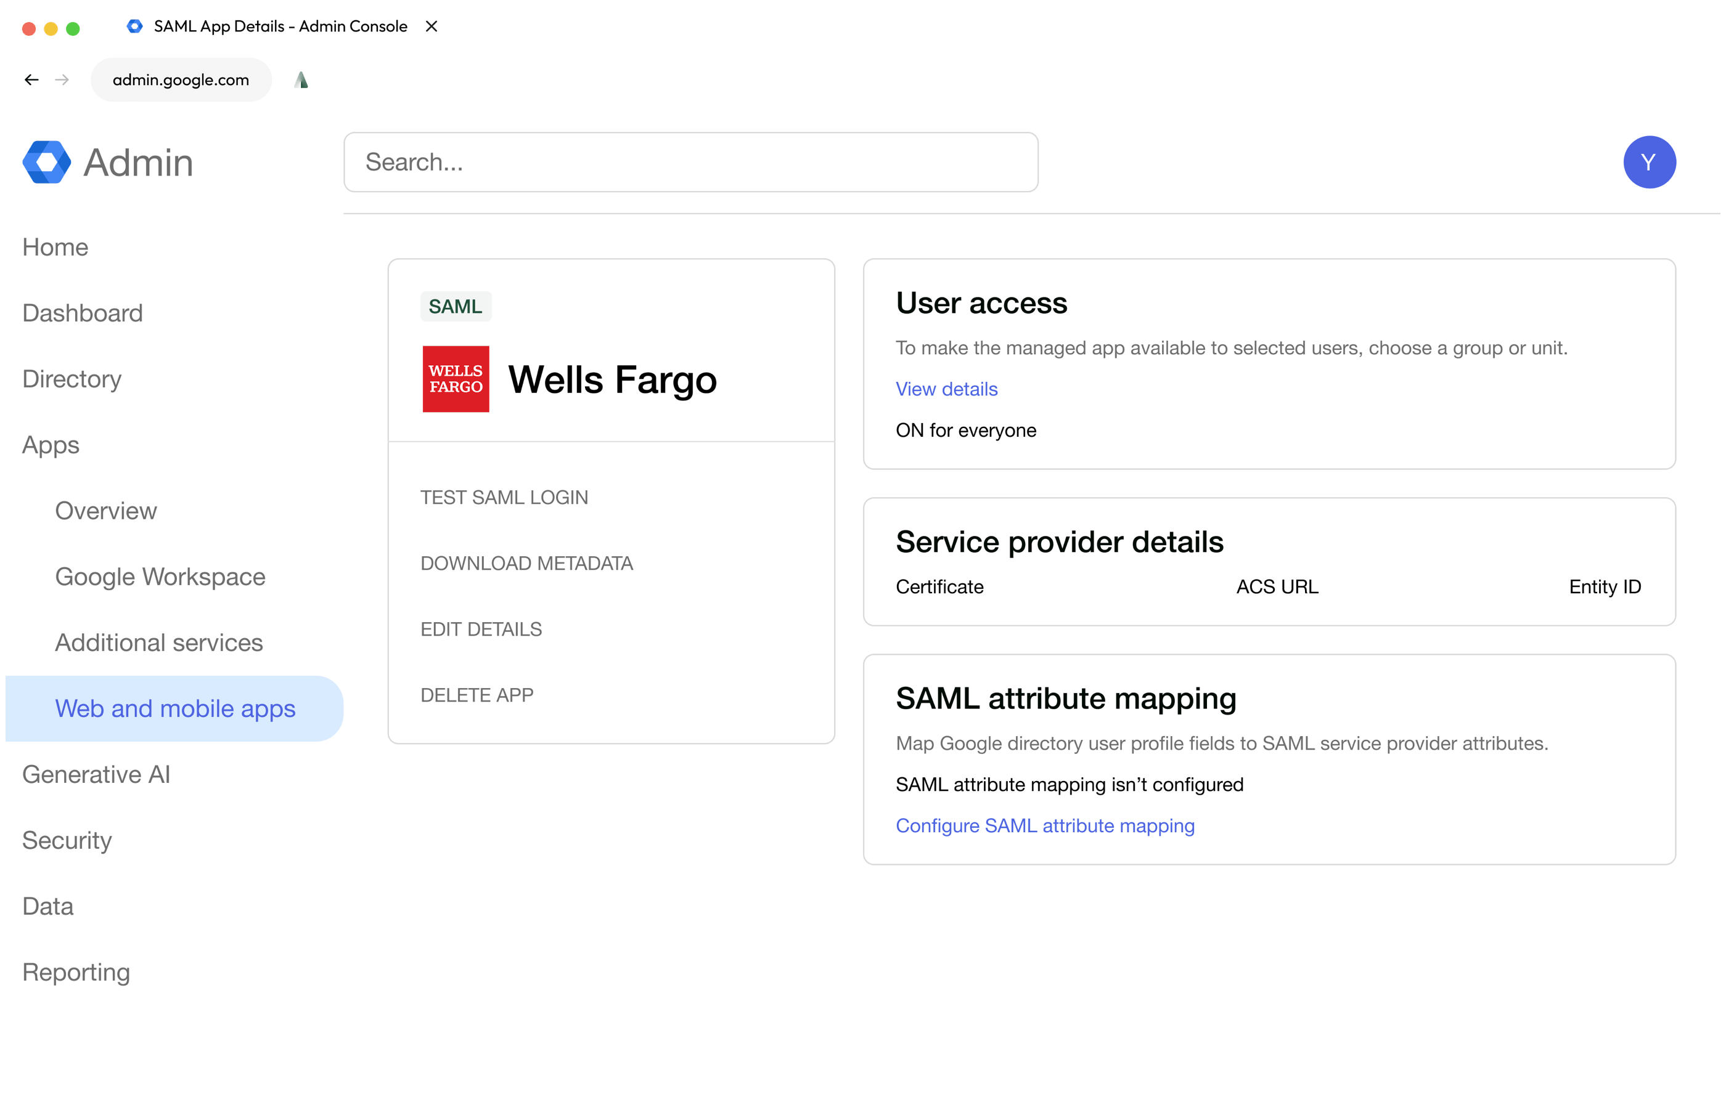The width and height of the screenshot is (1726, 1118).
Task: Open Directory section in sidebar
Action: pyautogui.click(x=72, y=379)
